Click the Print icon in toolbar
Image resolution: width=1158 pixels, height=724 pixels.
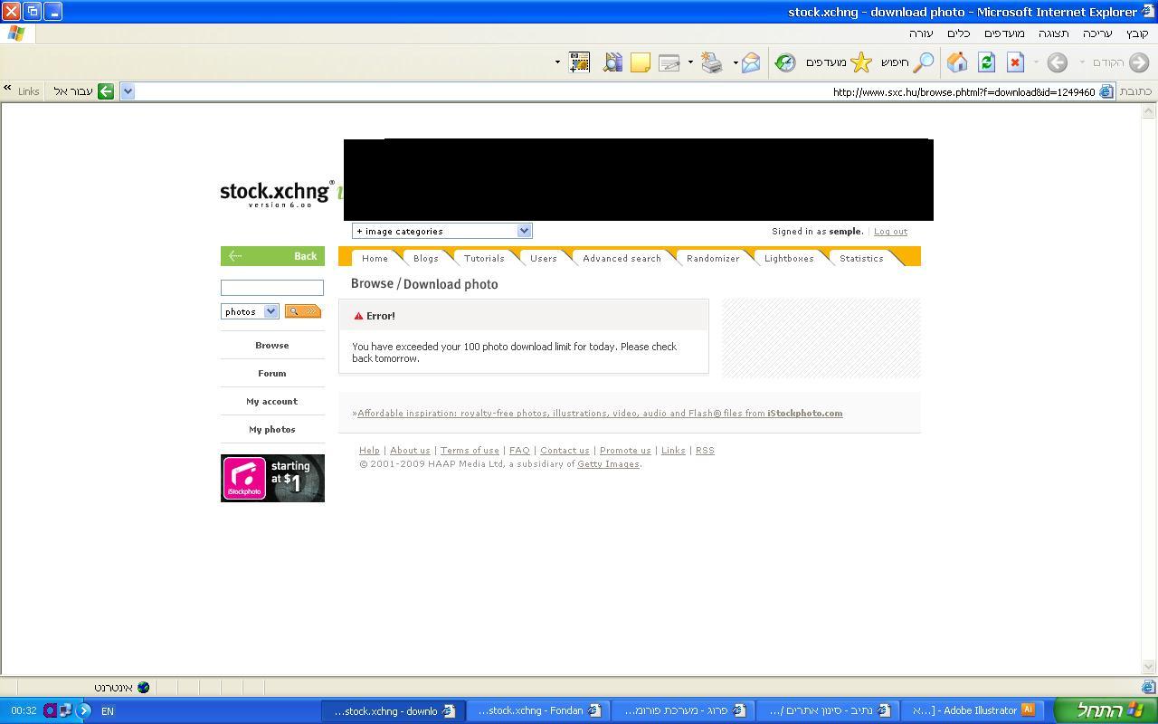coord(712,62)
